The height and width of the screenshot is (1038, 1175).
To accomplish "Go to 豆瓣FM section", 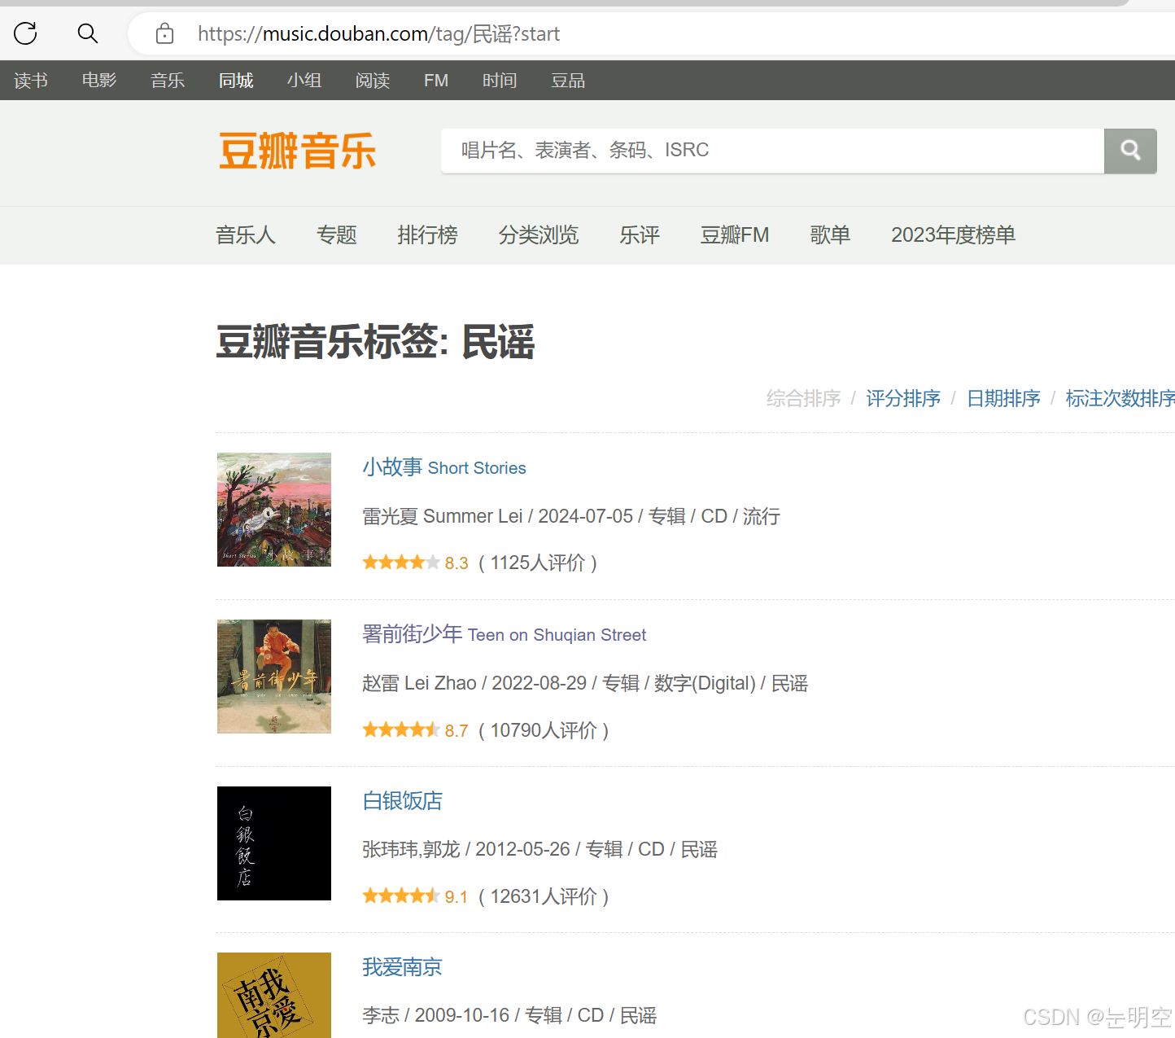I will click(735, 235).
